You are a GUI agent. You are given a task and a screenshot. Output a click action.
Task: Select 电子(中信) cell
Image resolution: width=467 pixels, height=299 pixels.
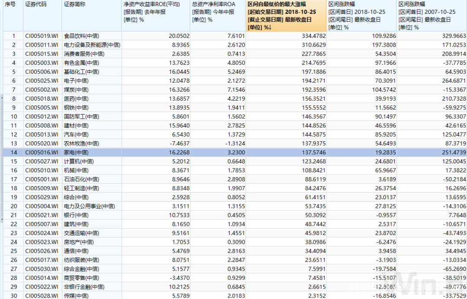(76, 81)
